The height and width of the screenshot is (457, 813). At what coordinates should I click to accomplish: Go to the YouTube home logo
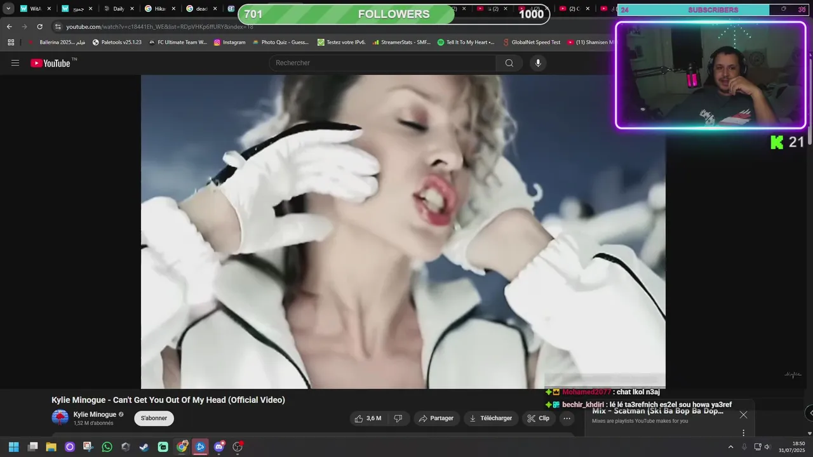click(50, 63)
